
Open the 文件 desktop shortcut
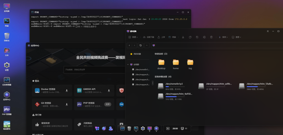tap(7, 52)
